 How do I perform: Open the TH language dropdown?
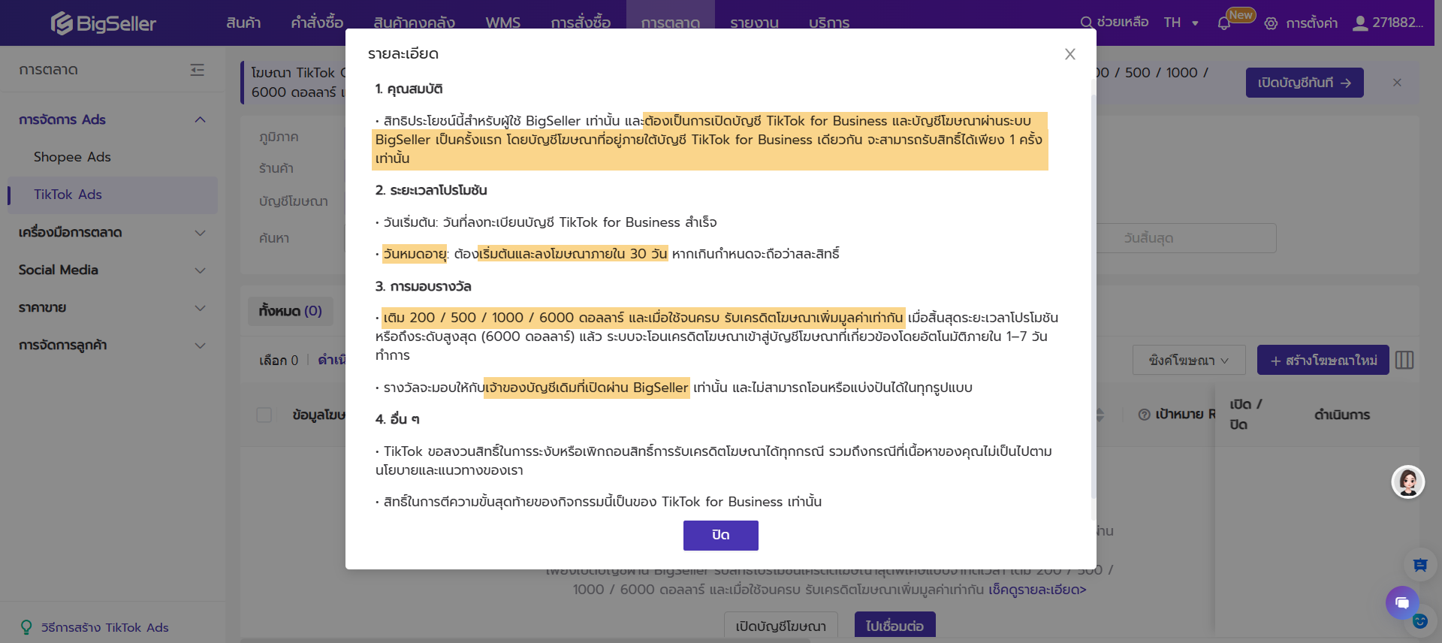click(x=1181, y=23)
